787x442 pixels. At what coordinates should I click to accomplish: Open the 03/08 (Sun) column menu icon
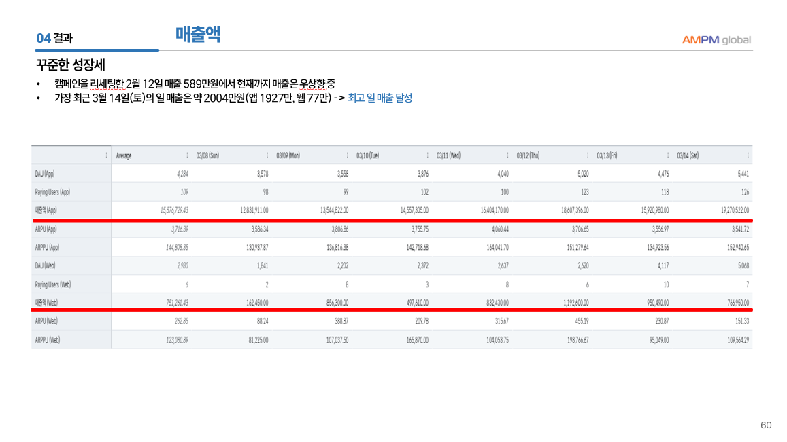tap(267, 155)
